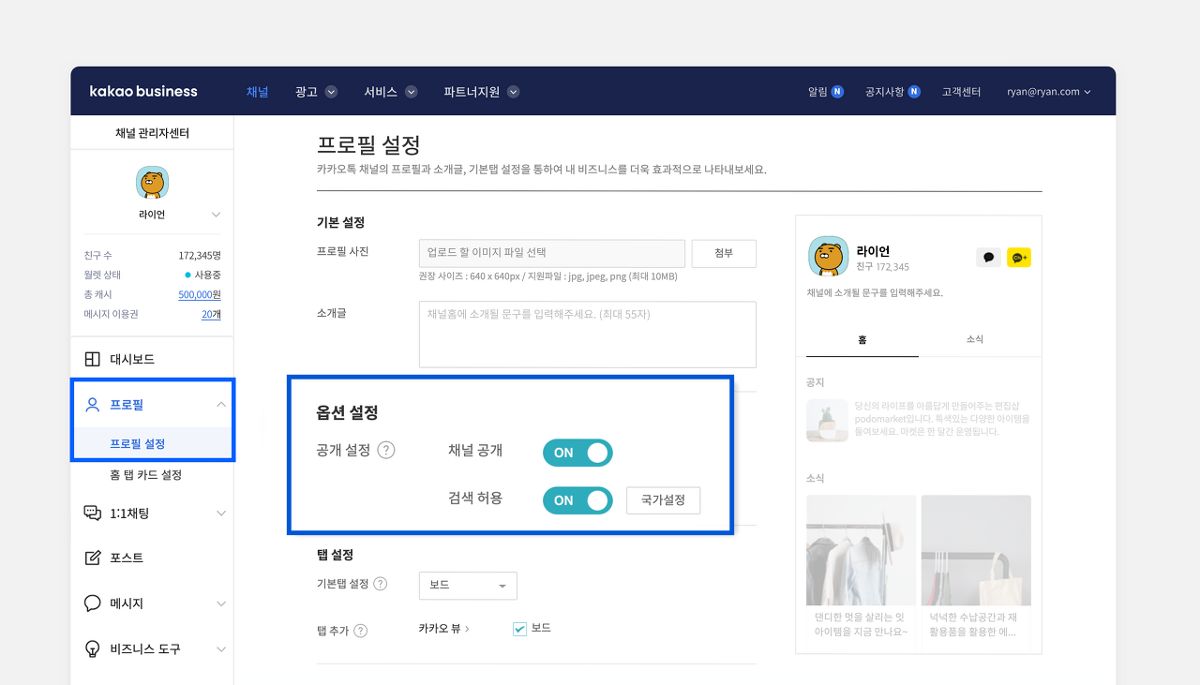Screen dimensions: 1200x685
Task: Click the yellow add-friend icon in preview
Action: pos(1019,258)
